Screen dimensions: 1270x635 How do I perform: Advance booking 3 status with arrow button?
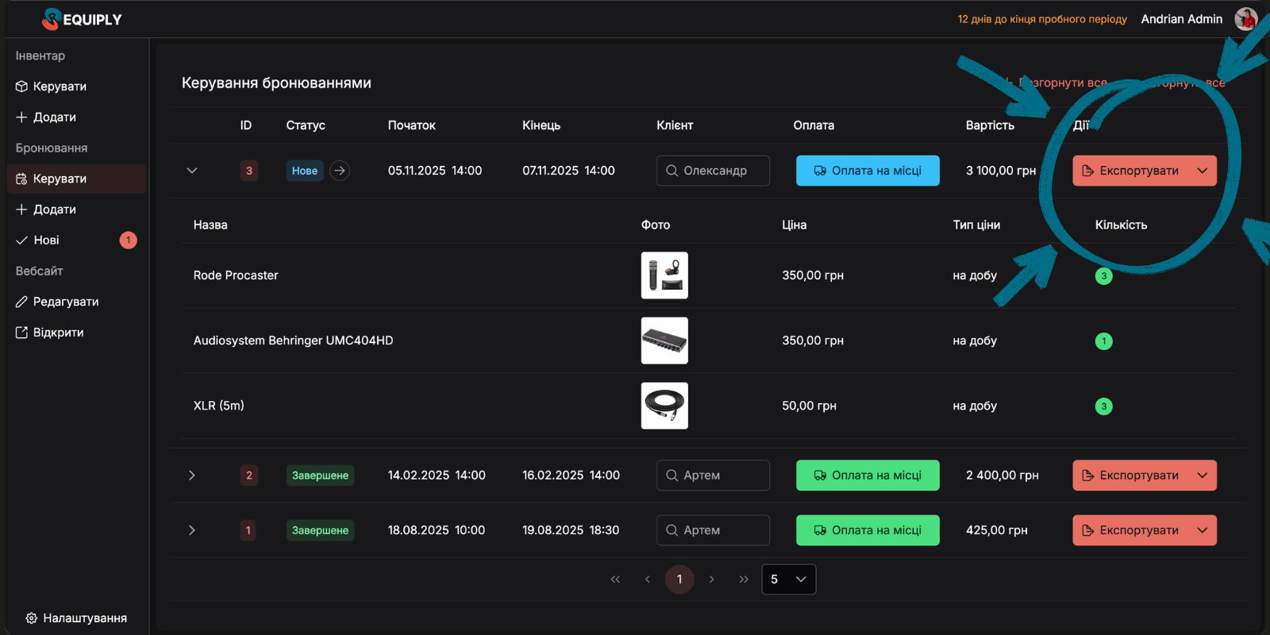(x=340, y=171)
